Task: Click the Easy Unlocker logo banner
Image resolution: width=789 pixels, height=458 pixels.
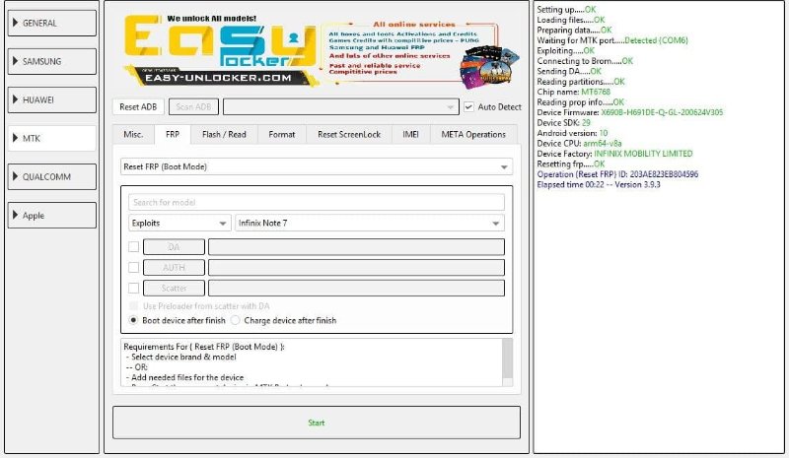Action: [x=220, y=50]
